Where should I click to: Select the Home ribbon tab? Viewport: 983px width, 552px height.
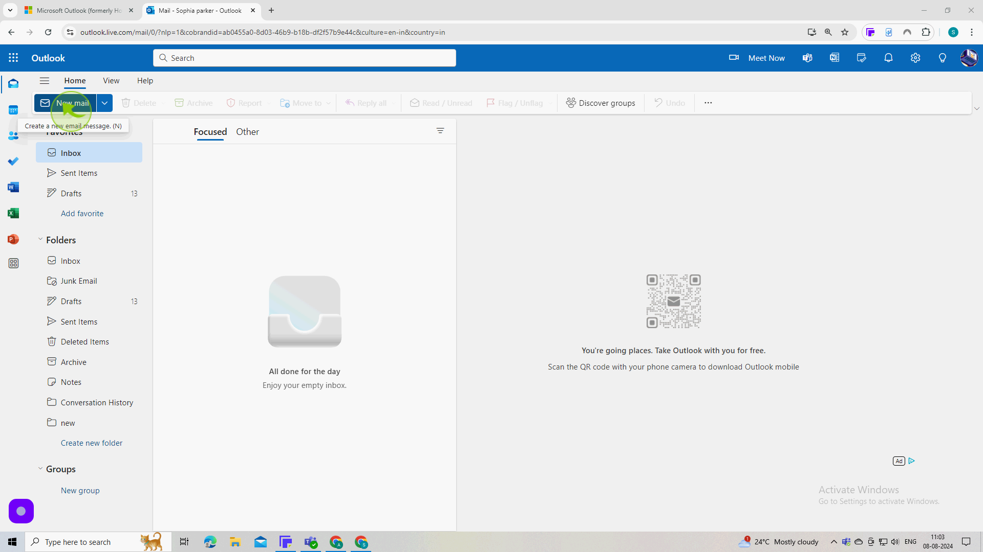click(75, 80)
